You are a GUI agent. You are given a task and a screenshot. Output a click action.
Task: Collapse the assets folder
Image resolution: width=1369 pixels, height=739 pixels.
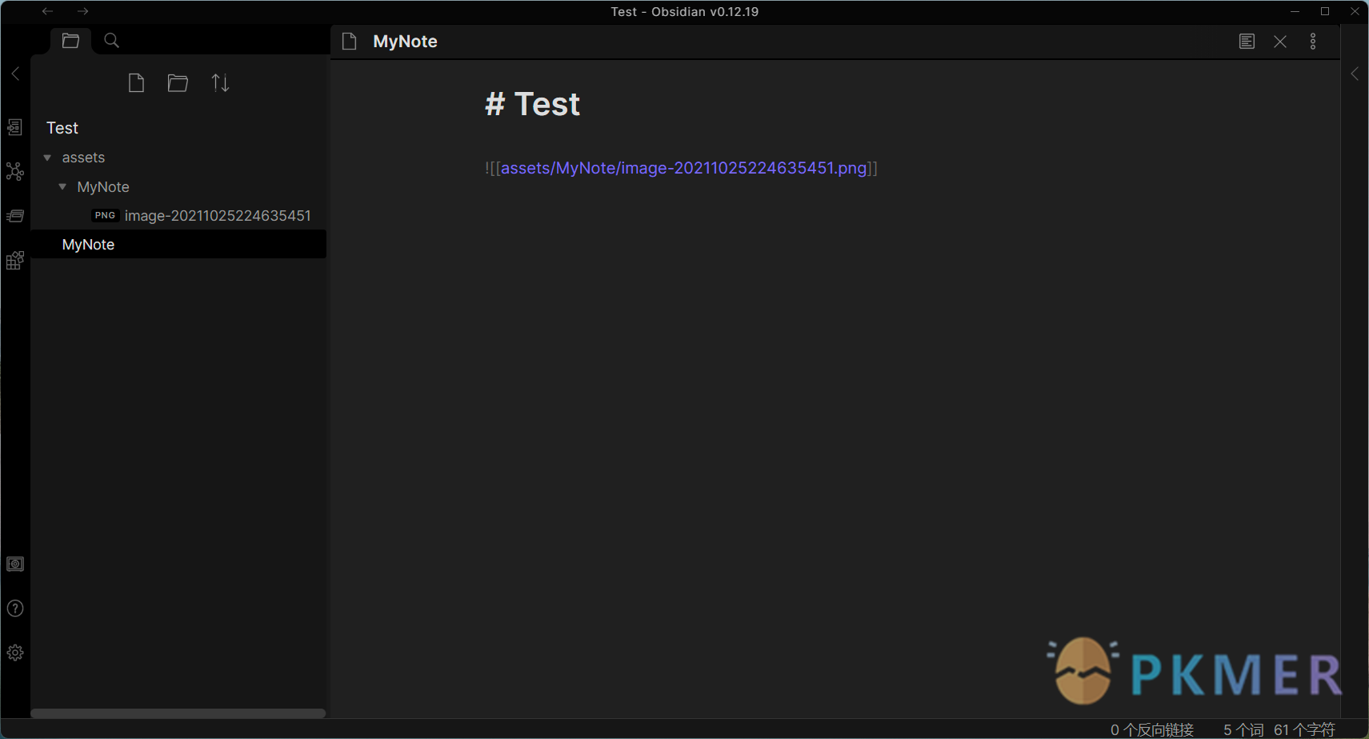click(47, 158)
